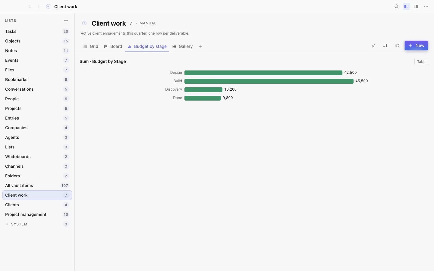Open the Clients list
434x271 pixels.
[37, 205]
